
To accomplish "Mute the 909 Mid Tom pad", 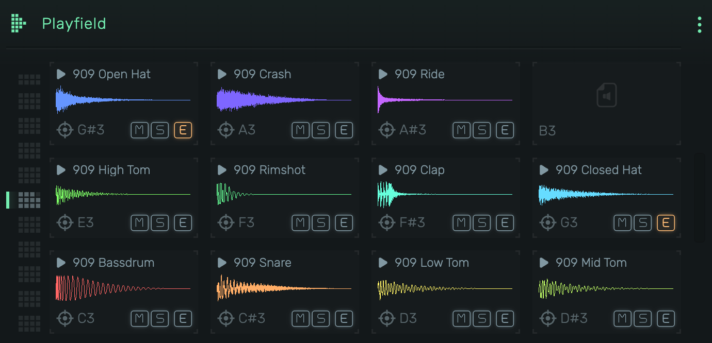I will (622, 319).
